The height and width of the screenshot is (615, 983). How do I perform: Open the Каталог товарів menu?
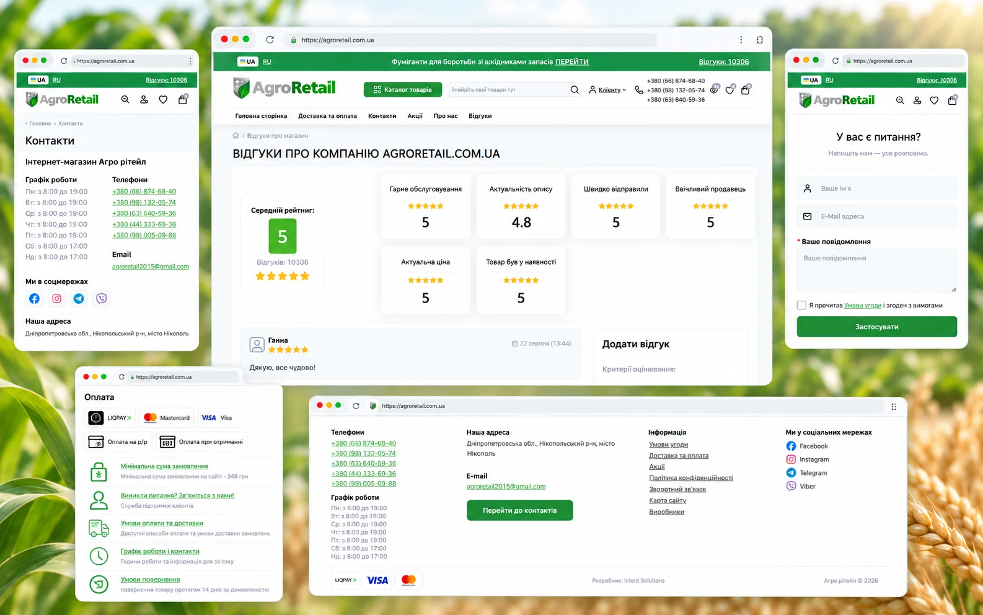tap(403, 90)
